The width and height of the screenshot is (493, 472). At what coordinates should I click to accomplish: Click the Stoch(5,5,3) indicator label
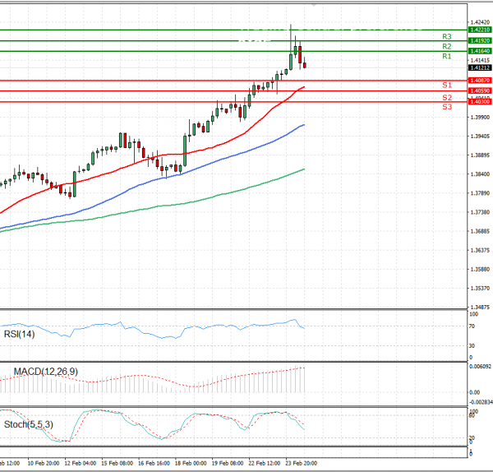point(29,424)
